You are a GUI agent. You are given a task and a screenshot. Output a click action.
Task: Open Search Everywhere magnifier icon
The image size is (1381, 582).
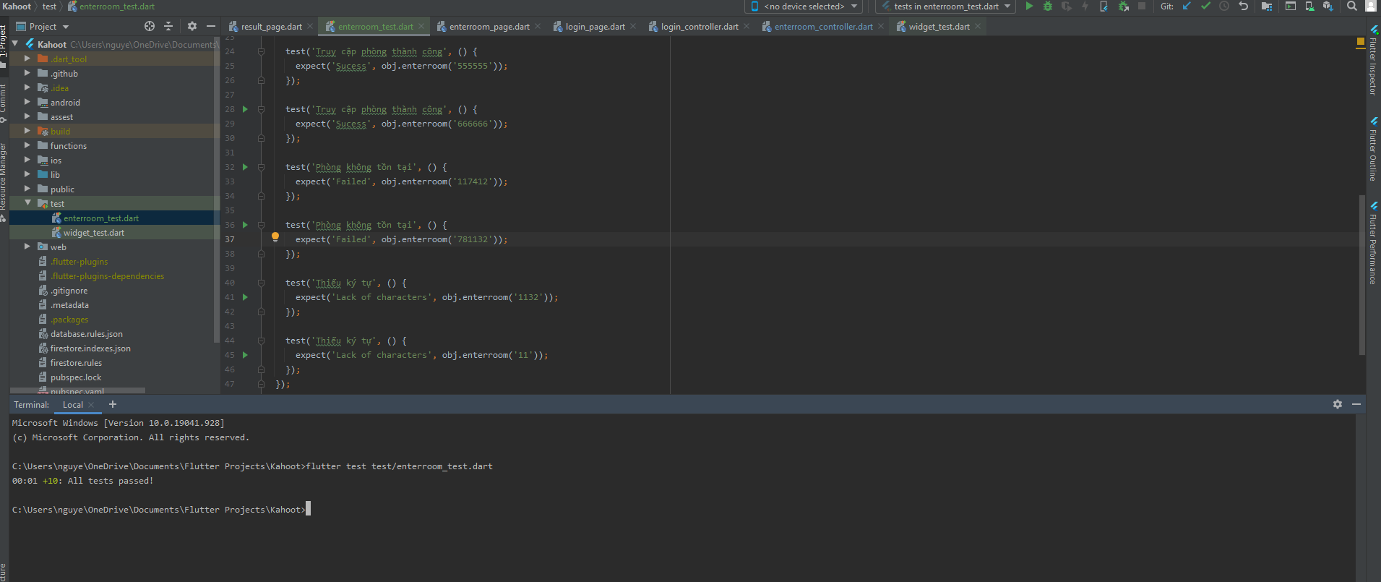[1352, 7]
